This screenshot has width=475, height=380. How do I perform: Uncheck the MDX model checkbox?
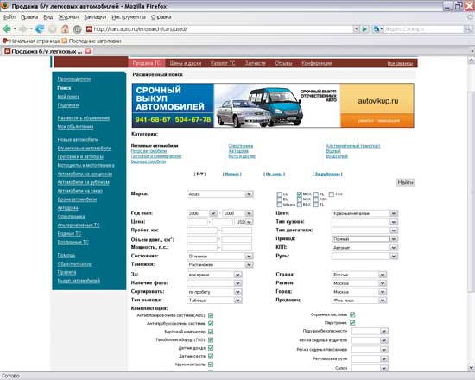tap(300, 194)
